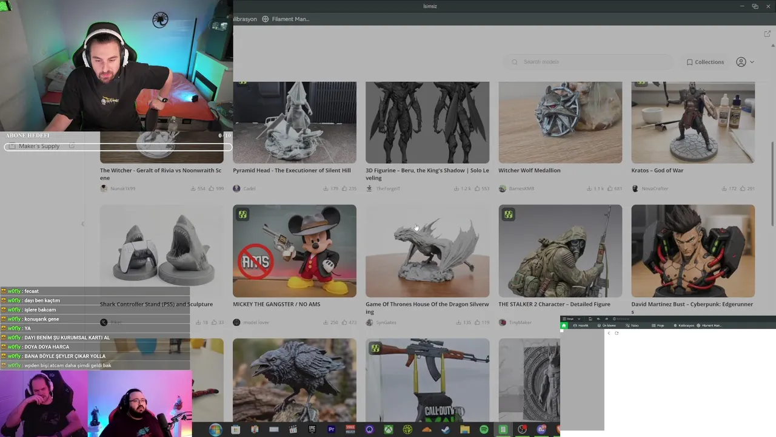Launch Steam from the taskbar
Viewport: 776px width, 437px height.
tap(446, 430)
